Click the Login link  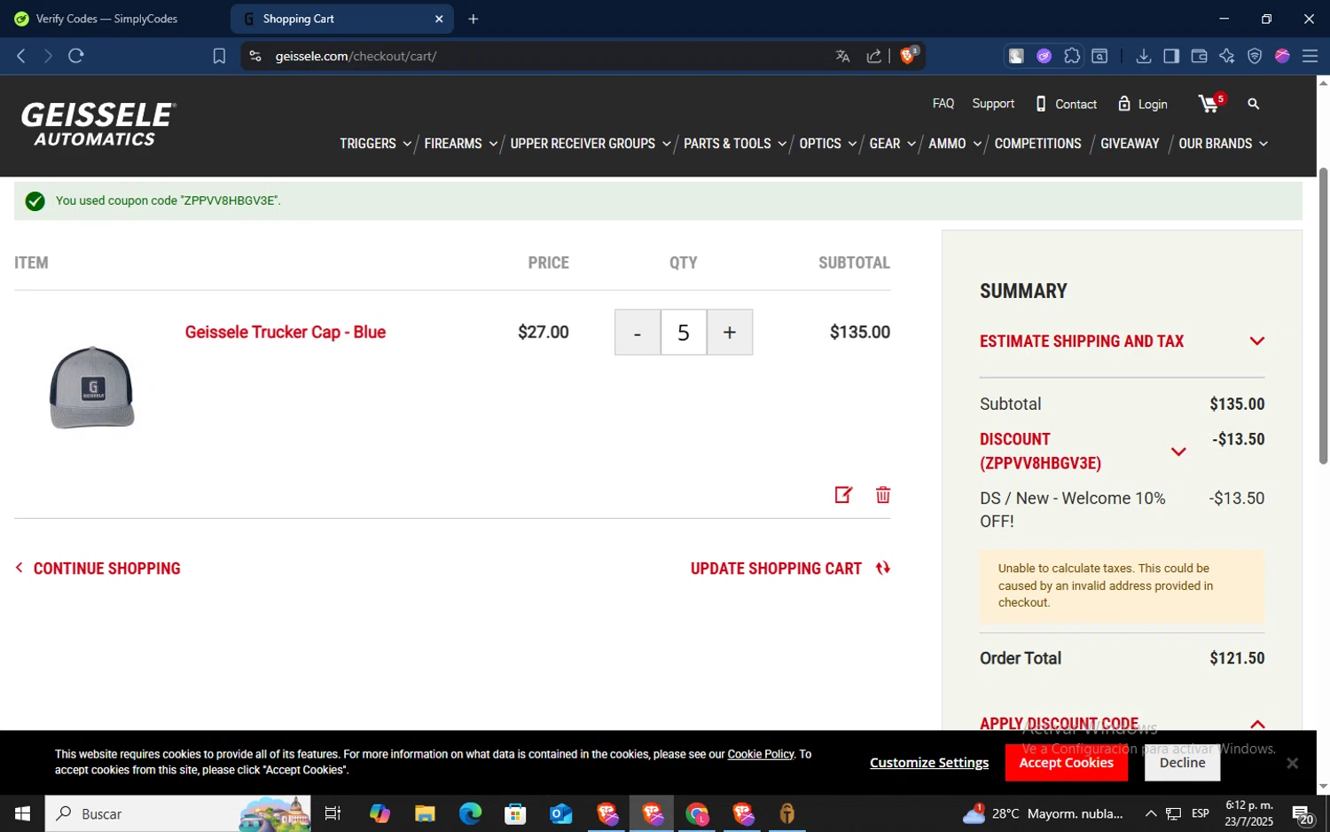1143,104
